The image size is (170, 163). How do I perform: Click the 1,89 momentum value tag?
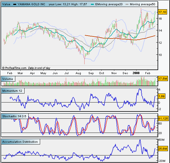tap(162, 96)
